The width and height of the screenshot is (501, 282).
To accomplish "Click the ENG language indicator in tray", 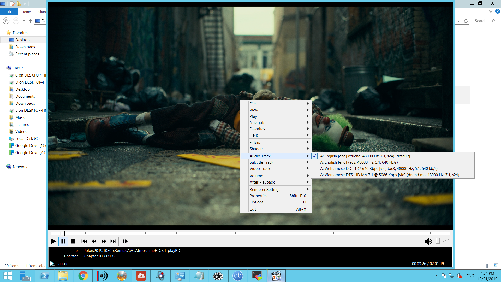I will click(x=470, y=276).
